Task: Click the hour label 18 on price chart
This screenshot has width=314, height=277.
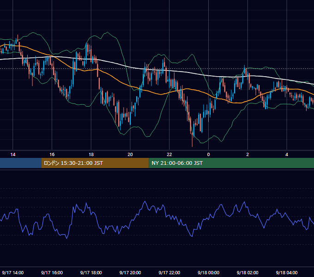Action: (x=91, y=155)
